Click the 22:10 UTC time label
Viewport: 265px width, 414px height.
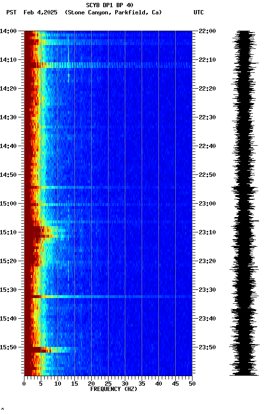207,60
